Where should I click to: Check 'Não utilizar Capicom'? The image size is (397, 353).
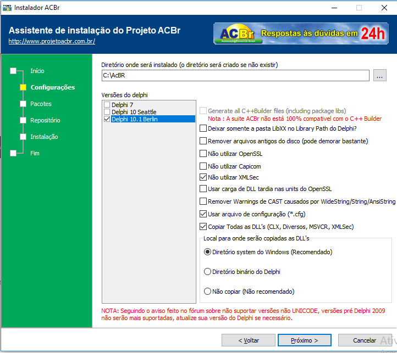(x=203, y=166)
